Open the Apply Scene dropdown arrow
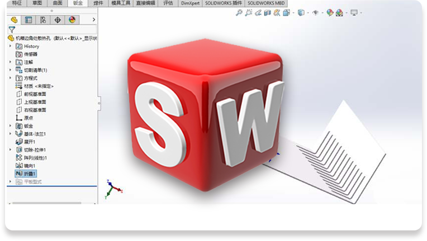The width and height of the screenshot is (427, 241). pos(347,13)
